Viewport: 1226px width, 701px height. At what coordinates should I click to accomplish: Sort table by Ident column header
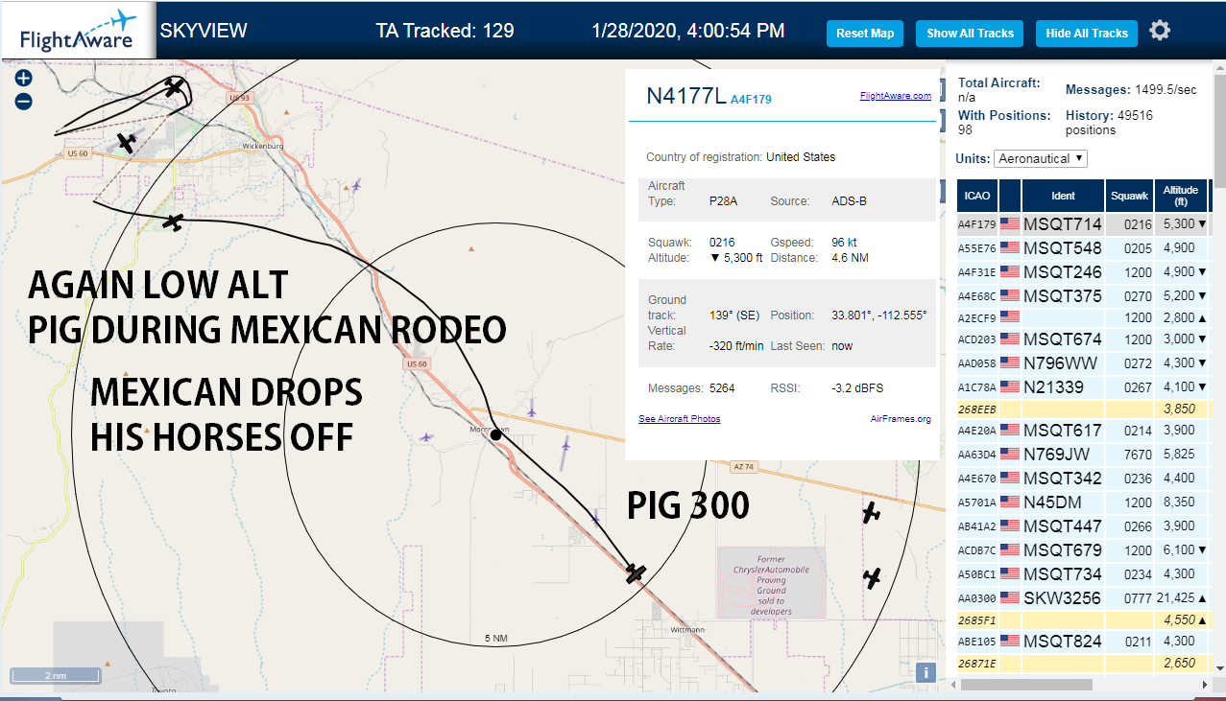pos(1063,196)
